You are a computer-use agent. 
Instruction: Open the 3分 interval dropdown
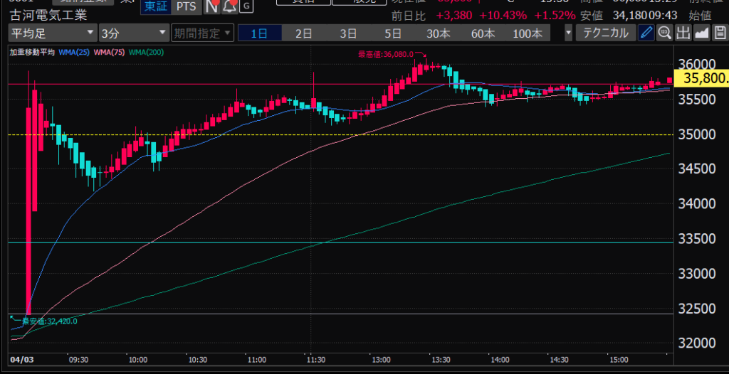(132, 33)
